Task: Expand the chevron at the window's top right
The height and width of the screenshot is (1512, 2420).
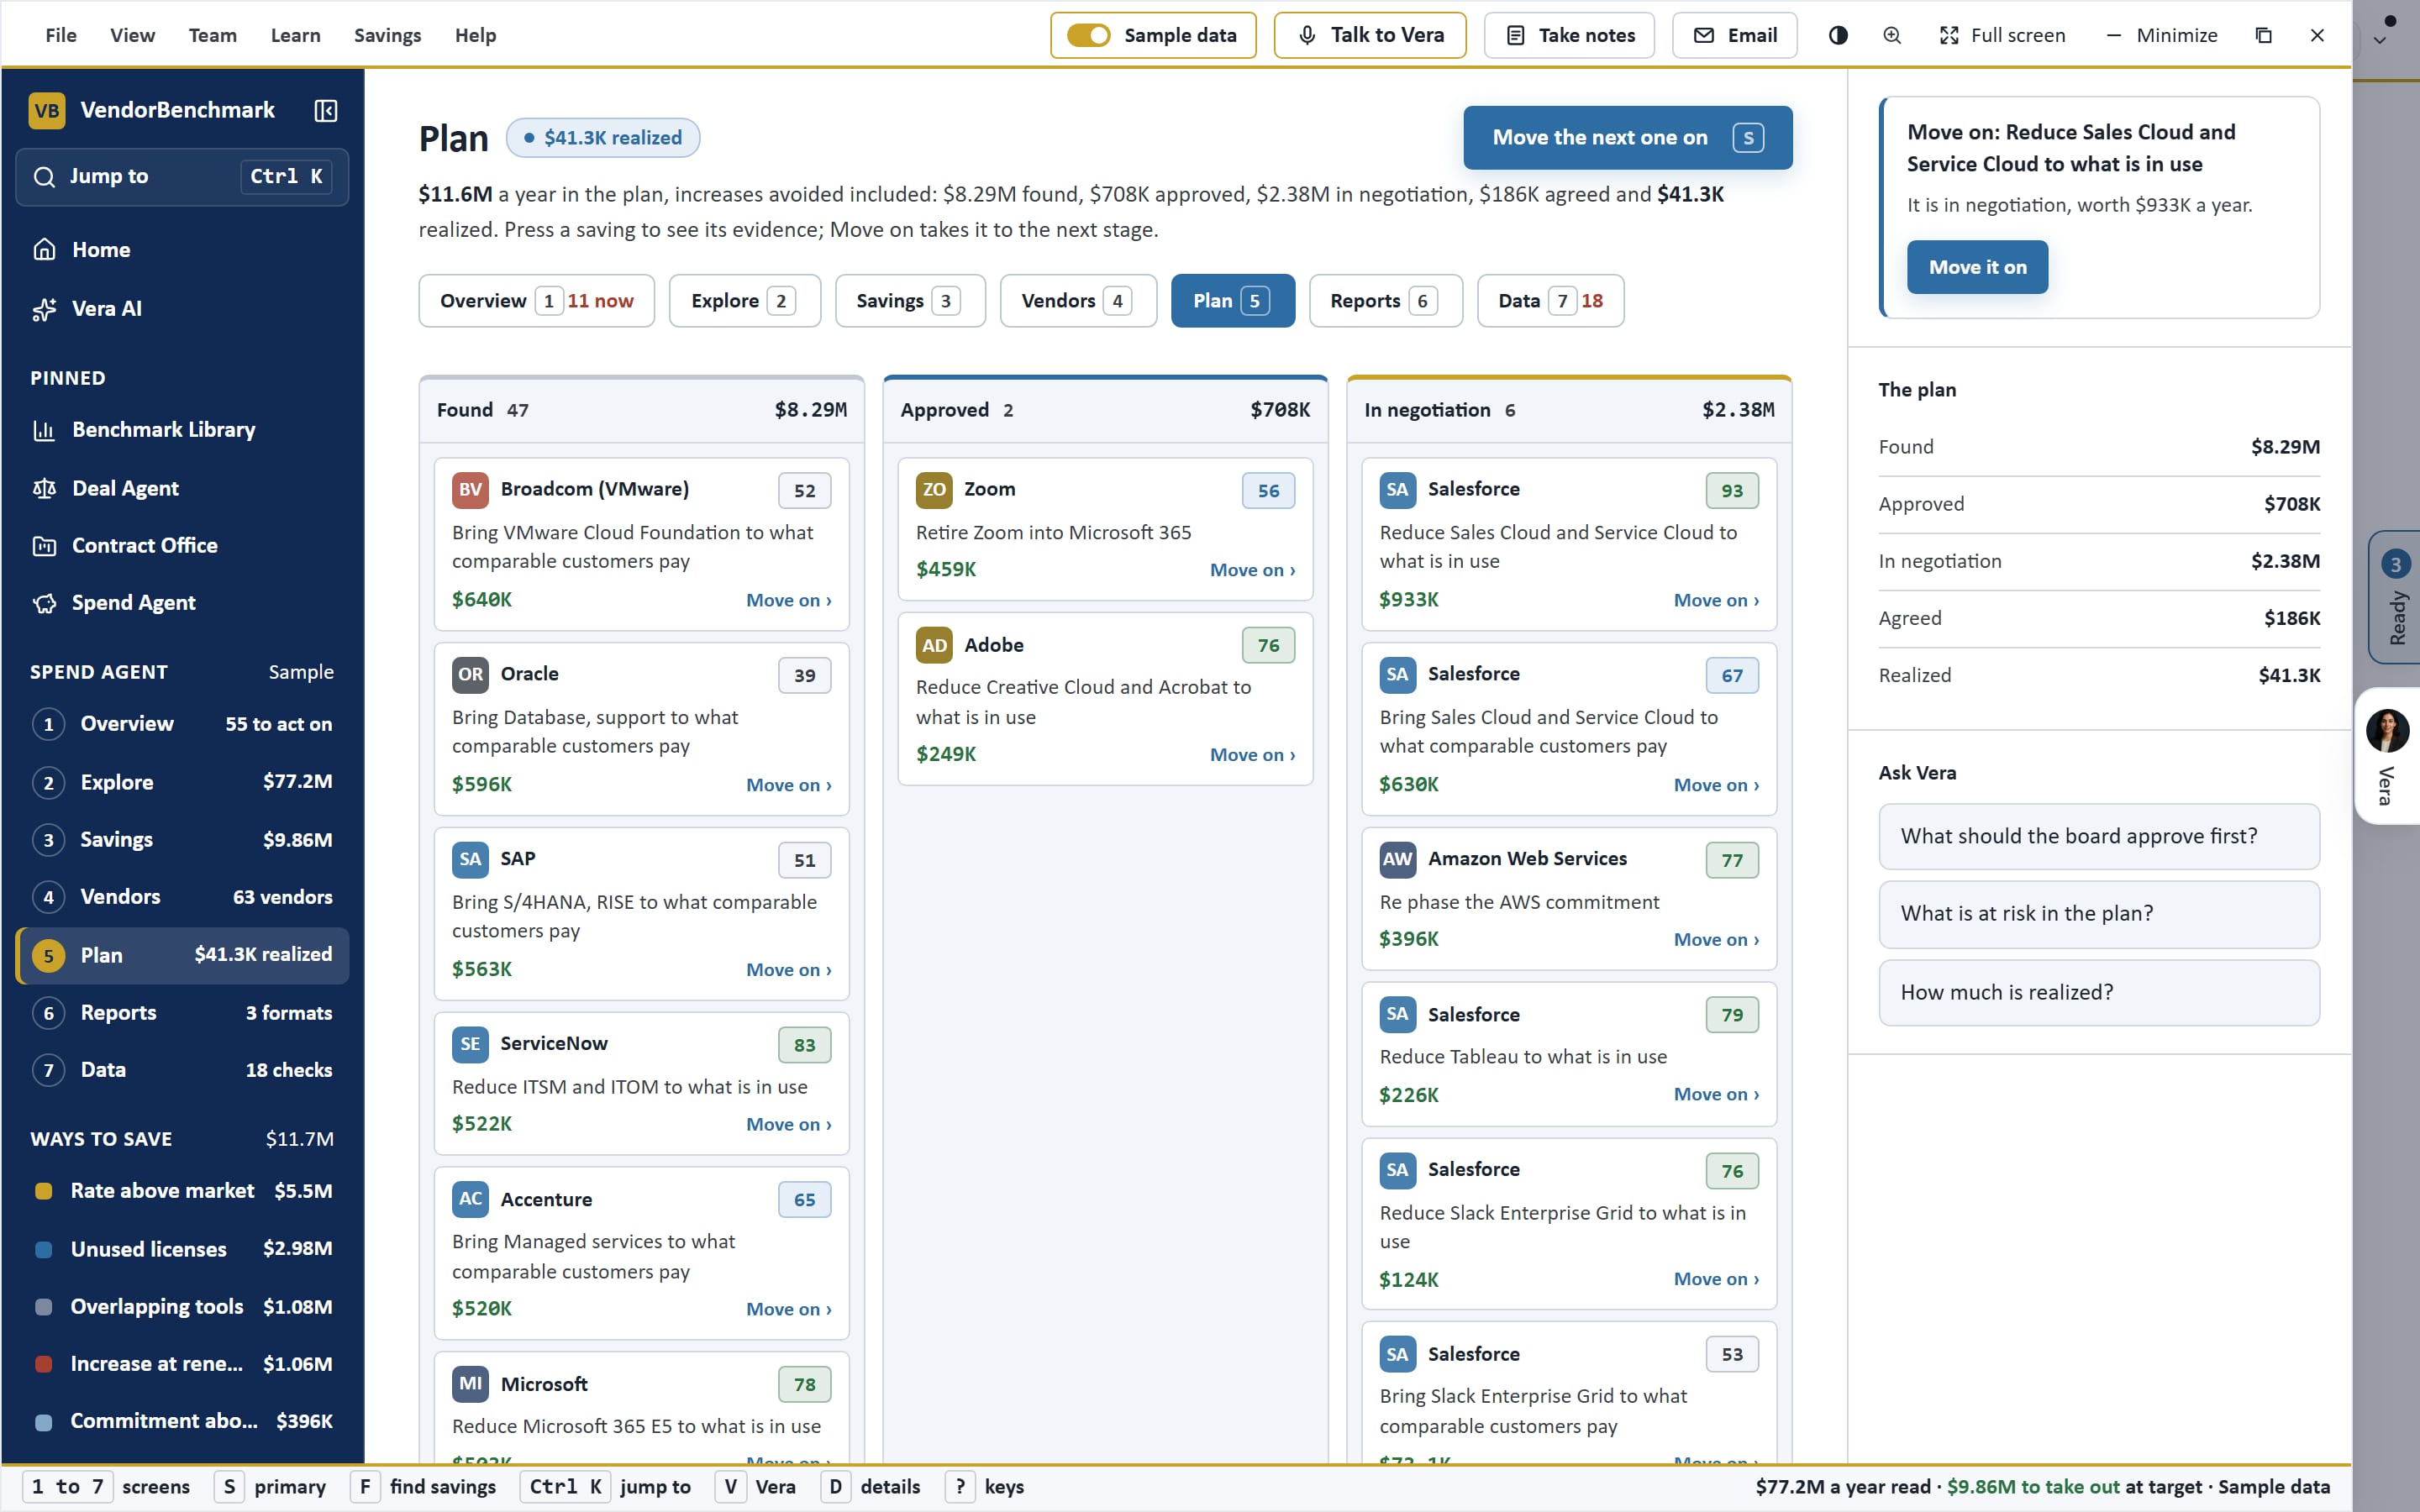Action: point(2380,41)
